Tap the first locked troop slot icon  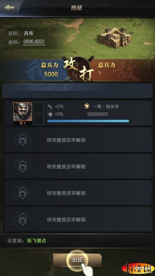[x=22, y=140]
